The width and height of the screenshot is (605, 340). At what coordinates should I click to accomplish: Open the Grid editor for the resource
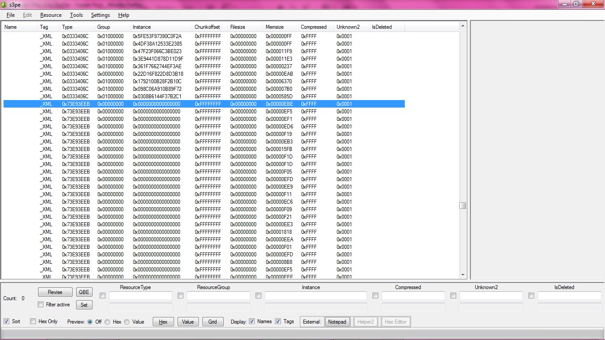(x=213, y=321)
